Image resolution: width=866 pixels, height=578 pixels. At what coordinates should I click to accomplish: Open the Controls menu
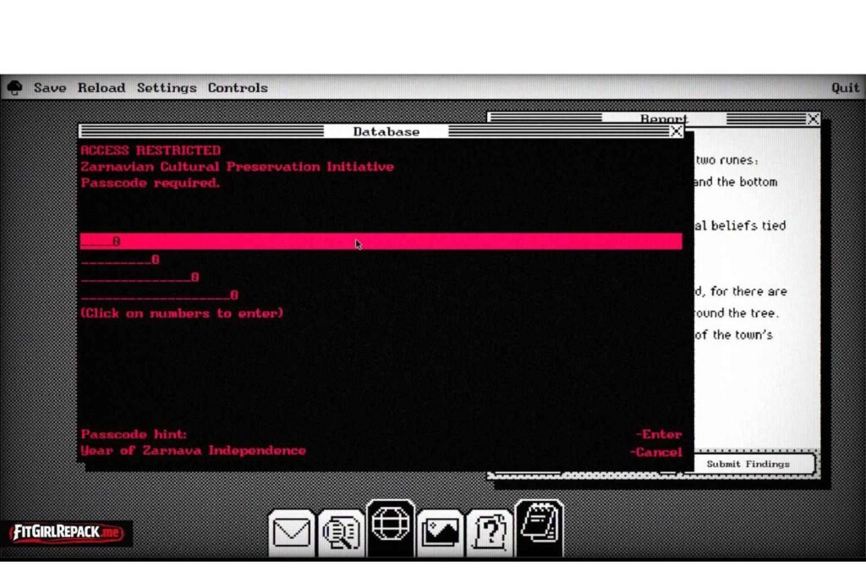(238, 87)
